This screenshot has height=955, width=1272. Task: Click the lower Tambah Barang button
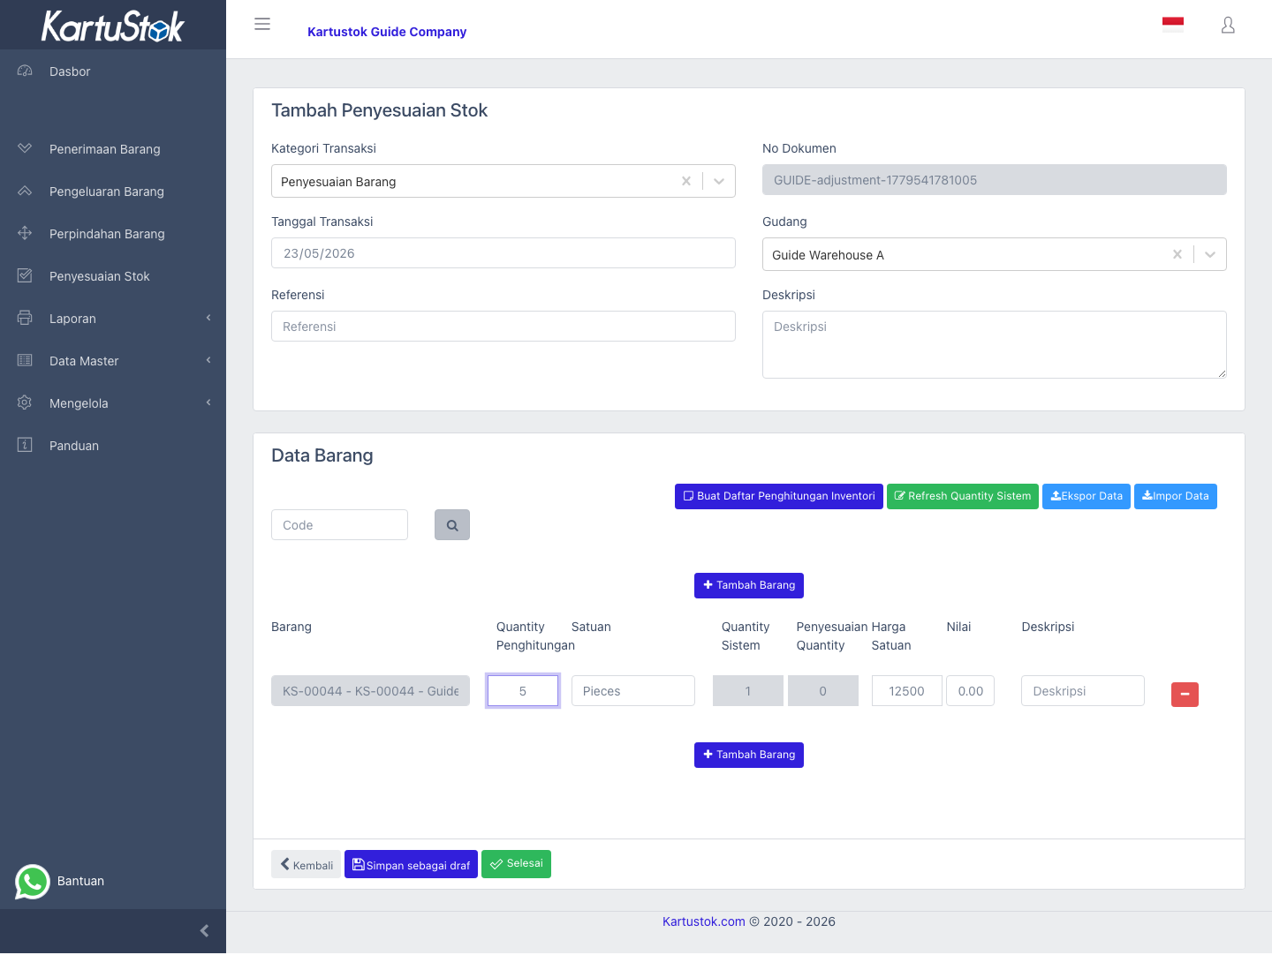749,755
